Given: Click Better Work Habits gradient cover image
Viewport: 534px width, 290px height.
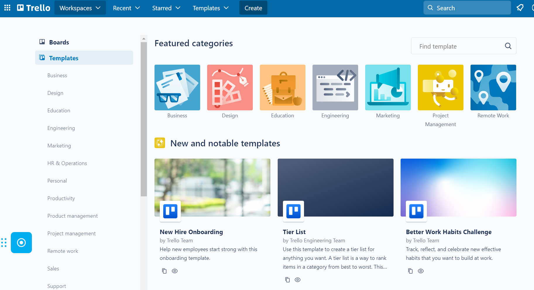Looking at the screenshot, I should pyautogui.click(x=459, y=188).
